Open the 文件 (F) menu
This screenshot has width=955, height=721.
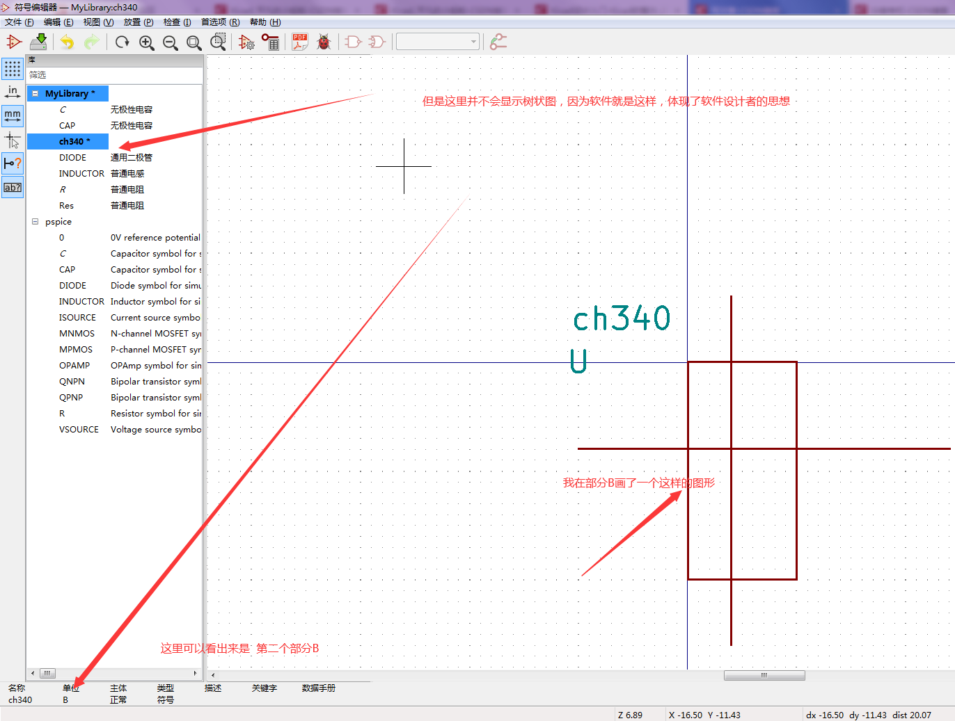pyautogui.click(x=19, y=22)
